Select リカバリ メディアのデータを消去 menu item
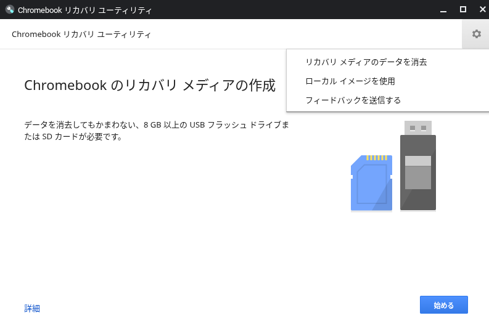The height and width of the screenshot is (334, 489). (366, 62)
